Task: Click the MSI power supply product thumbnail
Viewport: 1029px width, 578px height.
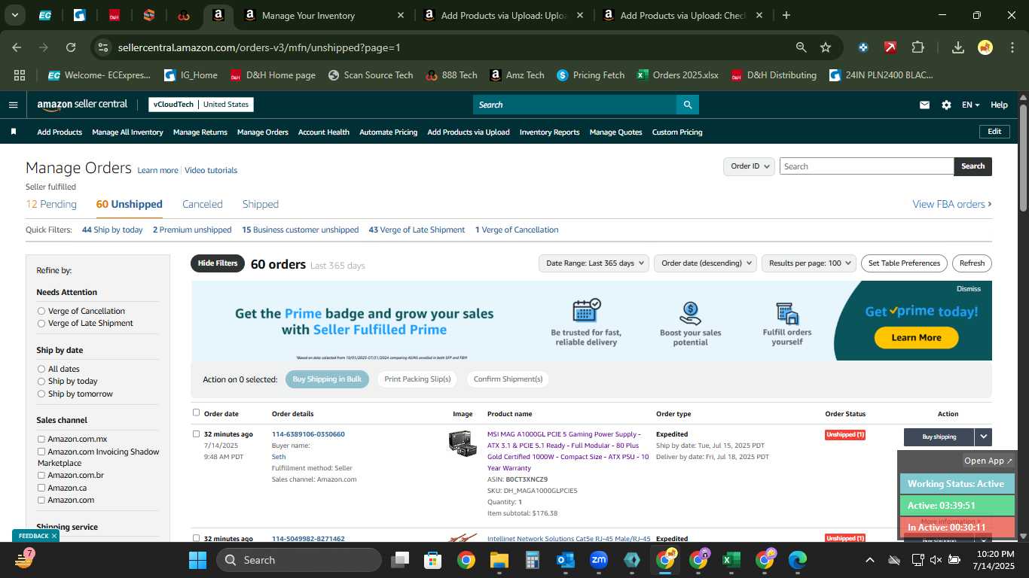Action: (x=463, y=443)
